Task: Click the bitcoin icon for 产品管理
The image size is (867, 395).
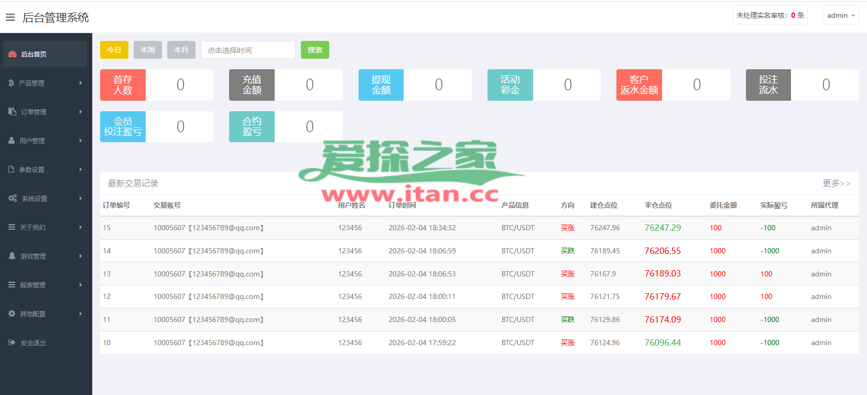Action: 12,83
